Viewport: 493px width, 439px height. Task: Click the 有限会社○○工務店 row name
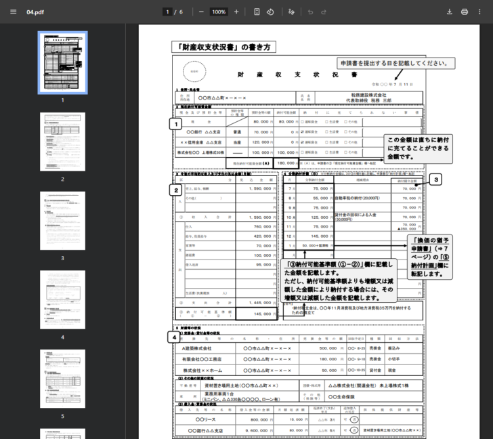(202, 359)
